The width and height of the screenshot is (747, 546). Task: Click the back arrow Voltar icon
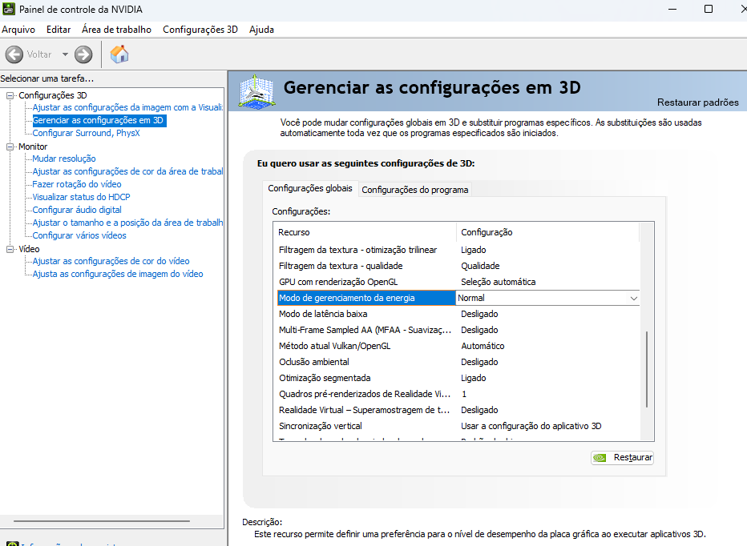(14, 54)
